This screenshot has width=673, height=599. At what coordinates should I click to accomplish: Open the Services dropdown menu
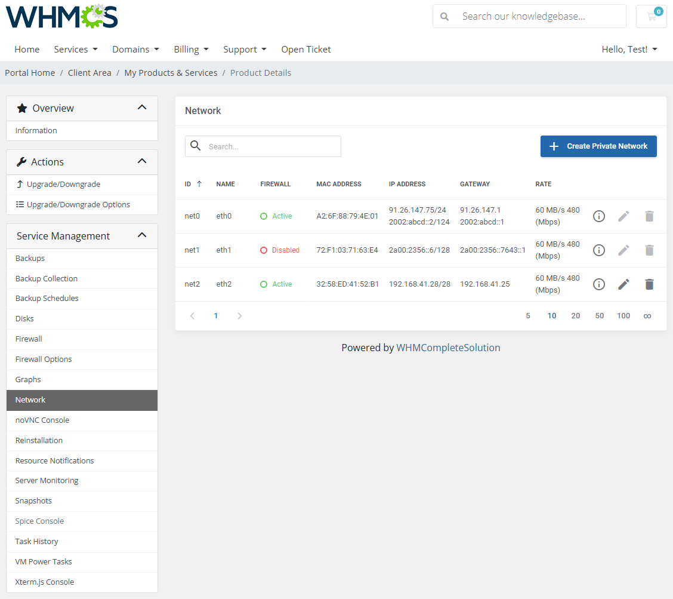pos(76,50)
